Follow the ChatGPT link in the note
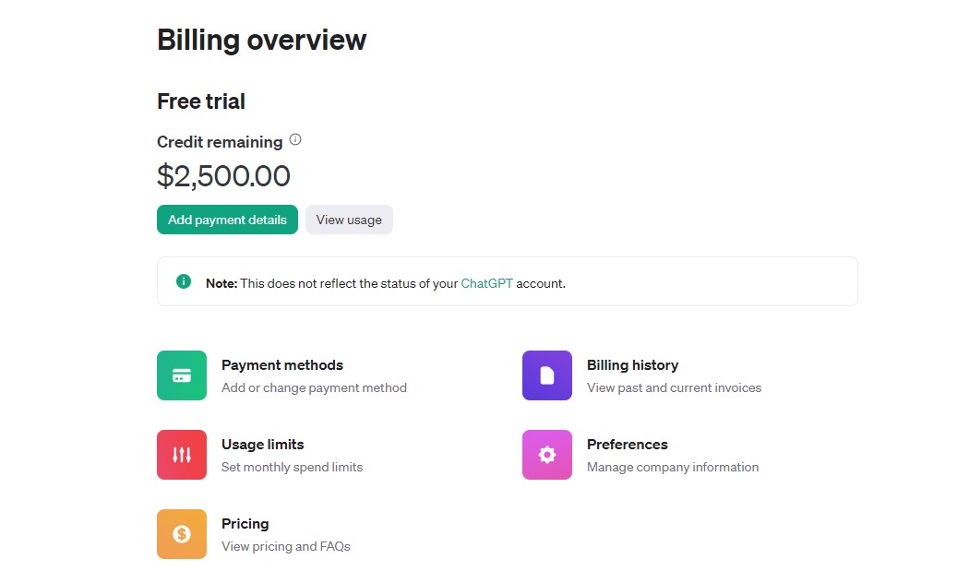969x583 pixels. pos(486,283)
